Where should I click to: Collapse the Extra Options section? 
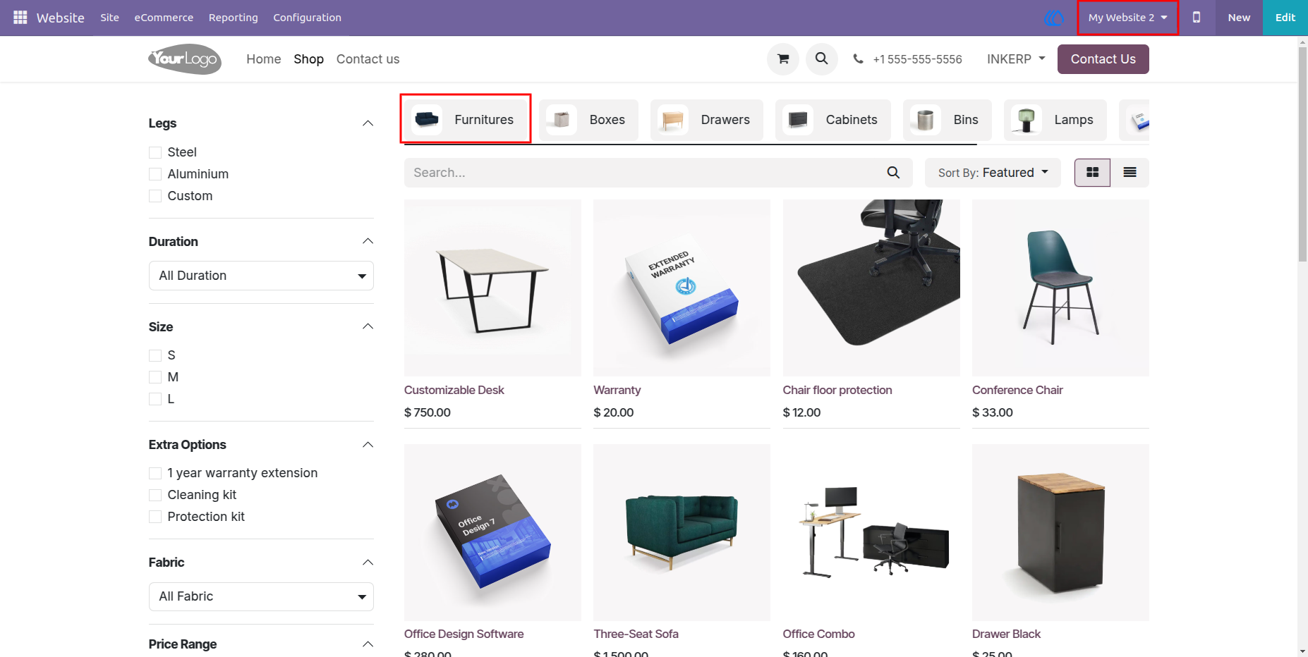coord(368,445)
